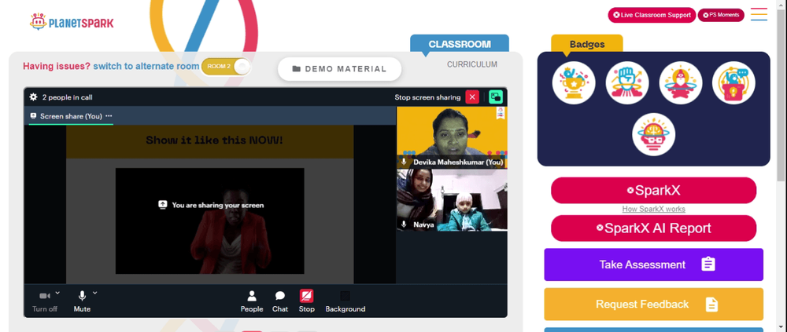Mute the microphone
The height and width of the screenshot is (332, 787).
pos(82,301)
